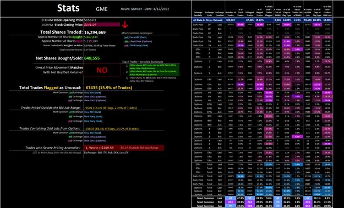Image resolution: width=344 pixels, height=208 pixels.
Task: Click the total shares value "16,294,669"
Action: [x=95, y=32]
